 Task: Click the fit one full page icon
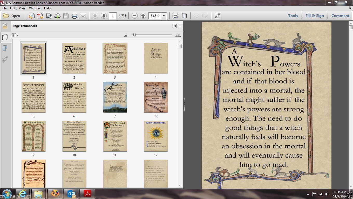click(x=184, y=16)
